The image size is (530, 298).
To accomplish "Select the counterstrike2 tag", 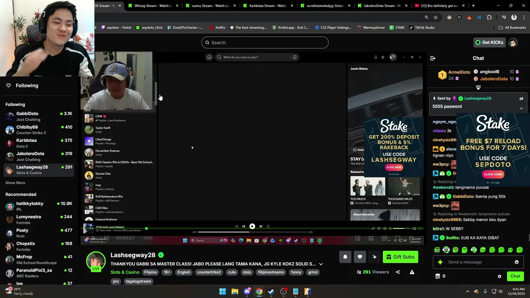I will pyautogui.click(x=209, y=272).
